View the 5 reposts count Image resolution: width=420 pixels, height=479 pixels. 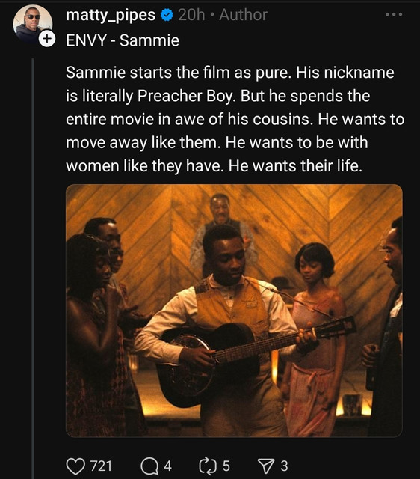pos(226,466)
